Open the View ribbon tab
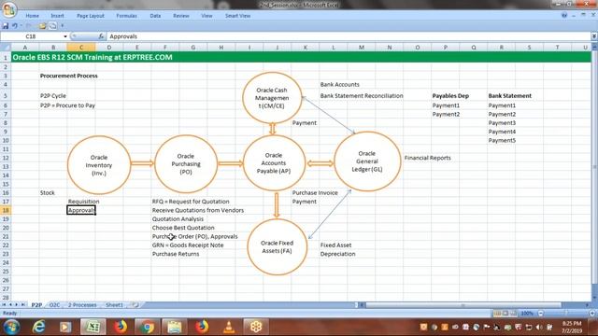 206,16
